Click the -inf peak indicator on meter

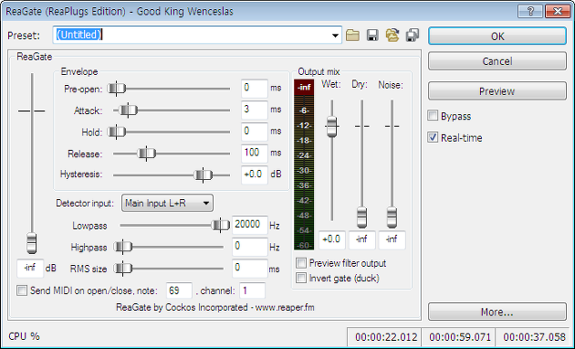click(304, 88)
